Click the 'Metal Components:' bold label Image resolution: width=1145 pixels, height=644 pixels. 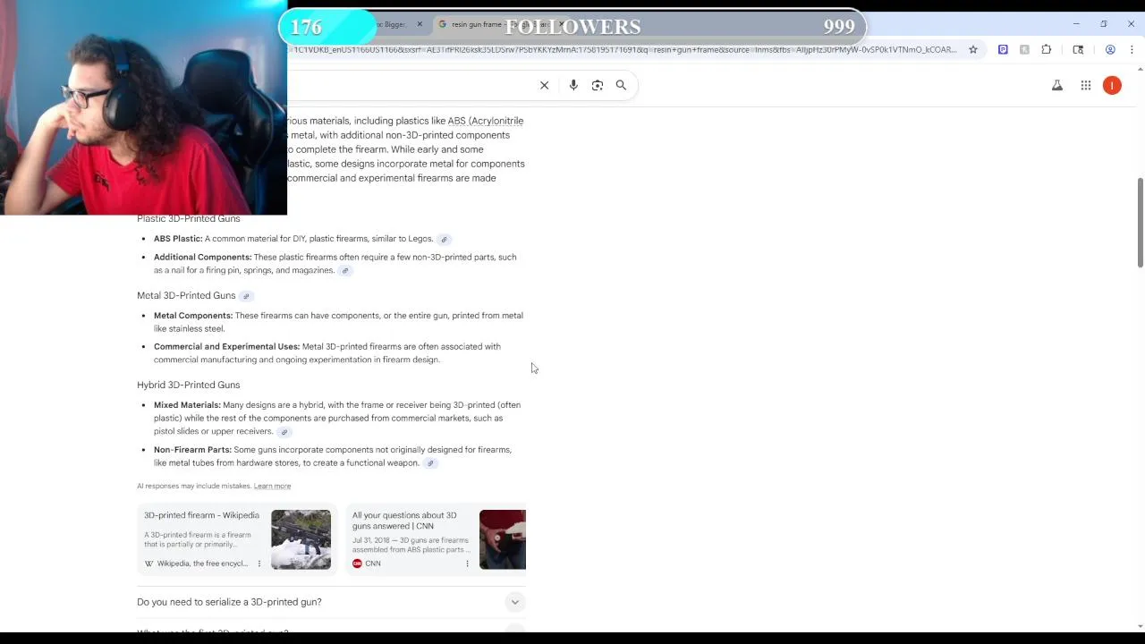coord(193,316)
